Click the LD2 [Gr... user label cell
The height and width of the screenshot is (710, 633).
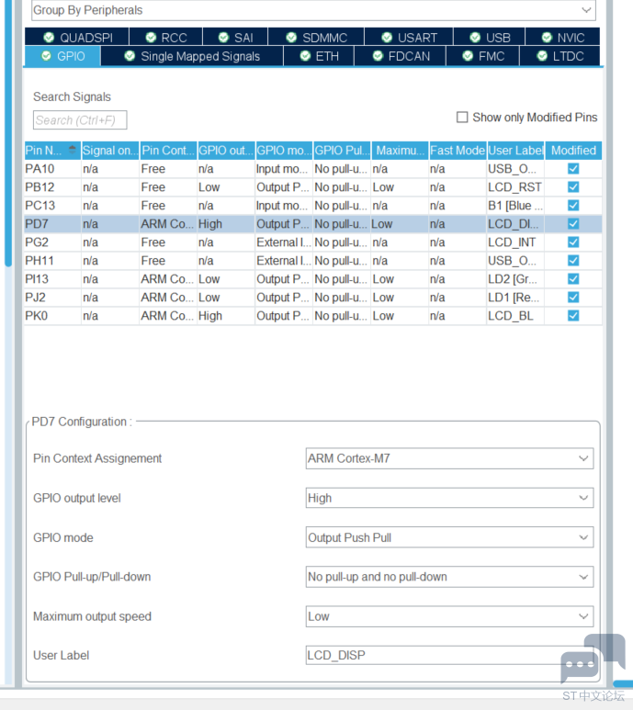(x=515, y=279)
